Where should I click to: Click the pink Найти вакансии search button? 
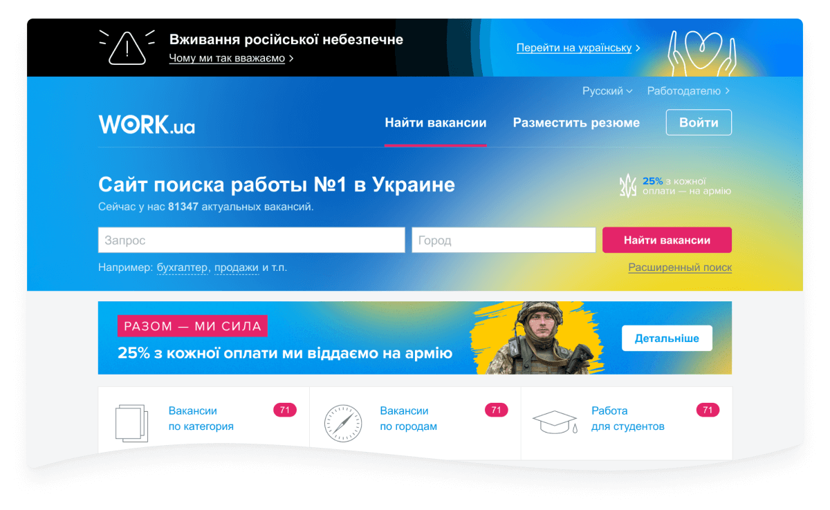(667, 240)
